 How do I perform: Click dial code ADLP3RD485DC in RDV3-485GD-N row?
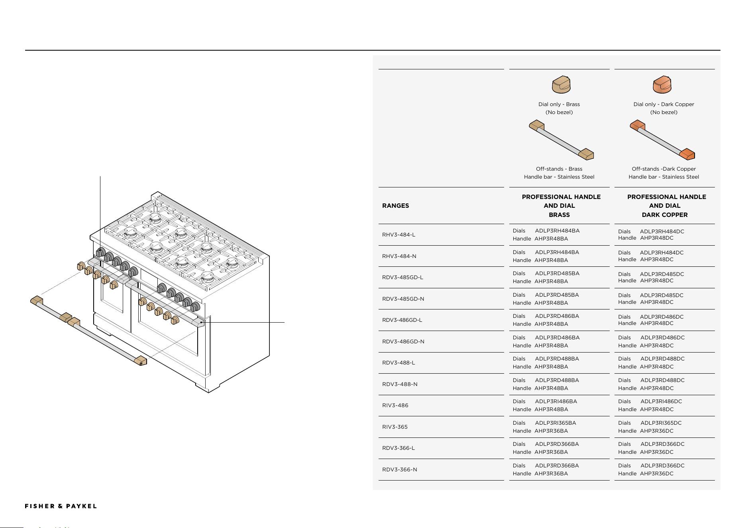[662, 296]
